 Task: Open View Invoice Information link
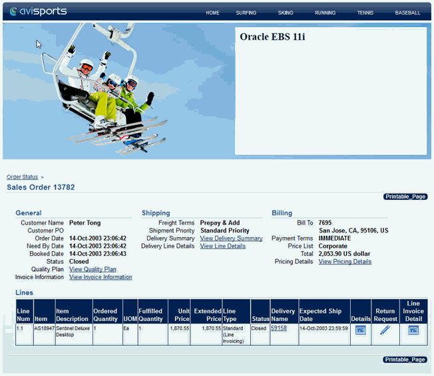pos(101,277)
